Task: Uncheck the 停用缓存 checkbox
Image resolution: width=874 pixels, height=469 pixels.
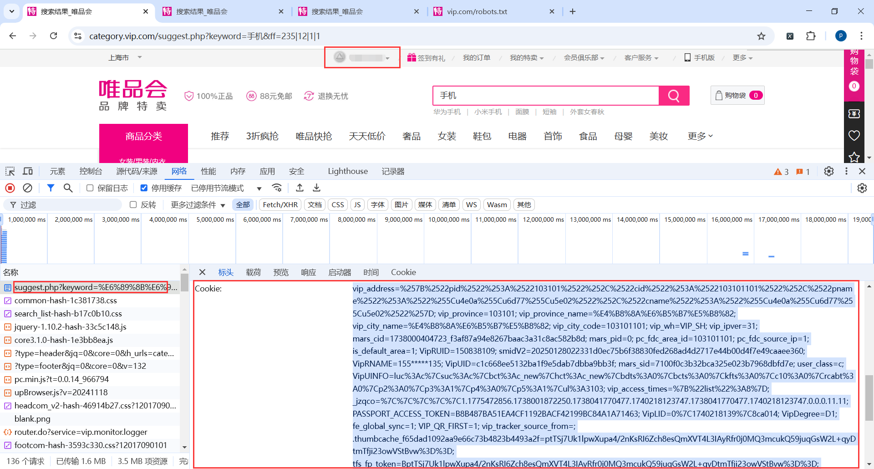Action: (x=144, y=188)
